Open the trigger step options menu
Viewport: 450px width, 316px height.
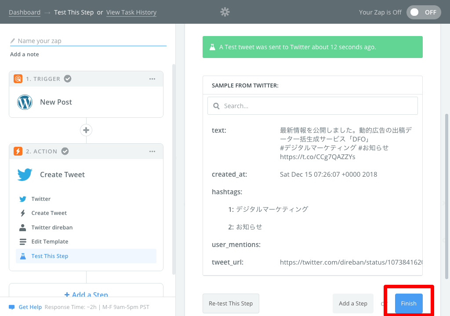pos(152,79)
